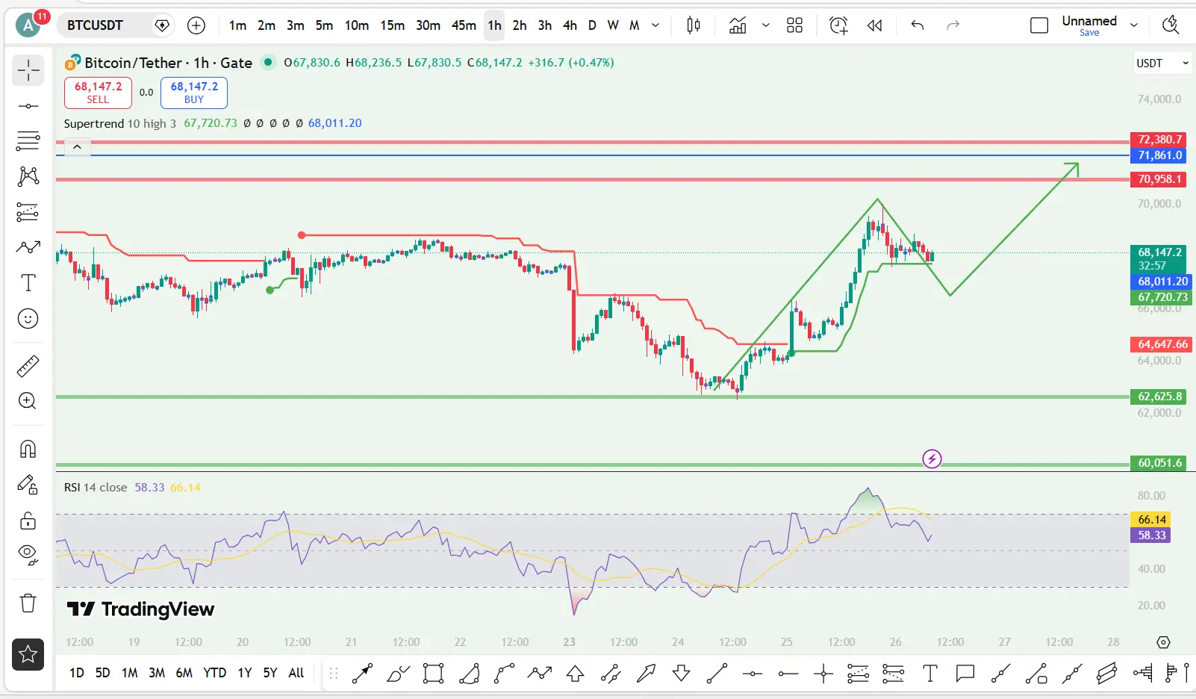This screenshot has width=1196, height=699.
Task: Select the RSI 14 close legend
Action: click(96, 488)
